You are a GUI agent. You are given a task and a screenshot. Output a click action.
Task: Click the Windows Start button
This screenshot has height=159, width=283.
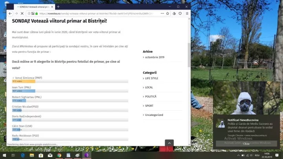(x=4, y=155)
